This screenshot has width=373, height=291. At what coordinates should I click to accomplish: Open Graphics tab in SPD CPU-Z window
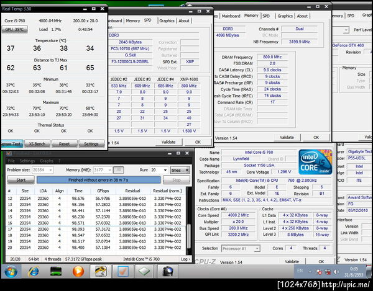pyautogui.click(x=167, y=20)
